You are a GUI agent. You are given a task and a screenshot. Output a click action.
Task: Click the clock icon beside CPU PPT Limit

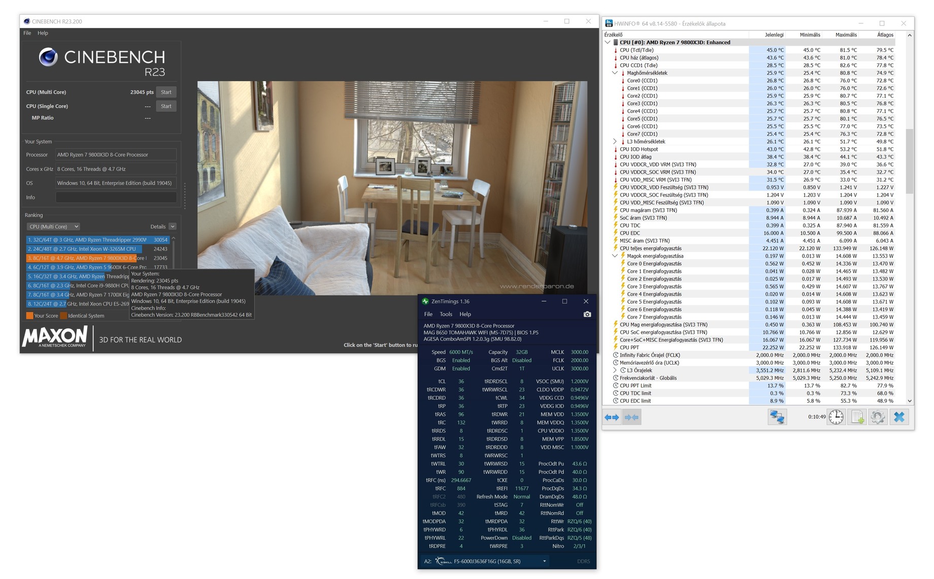[615, 385]
